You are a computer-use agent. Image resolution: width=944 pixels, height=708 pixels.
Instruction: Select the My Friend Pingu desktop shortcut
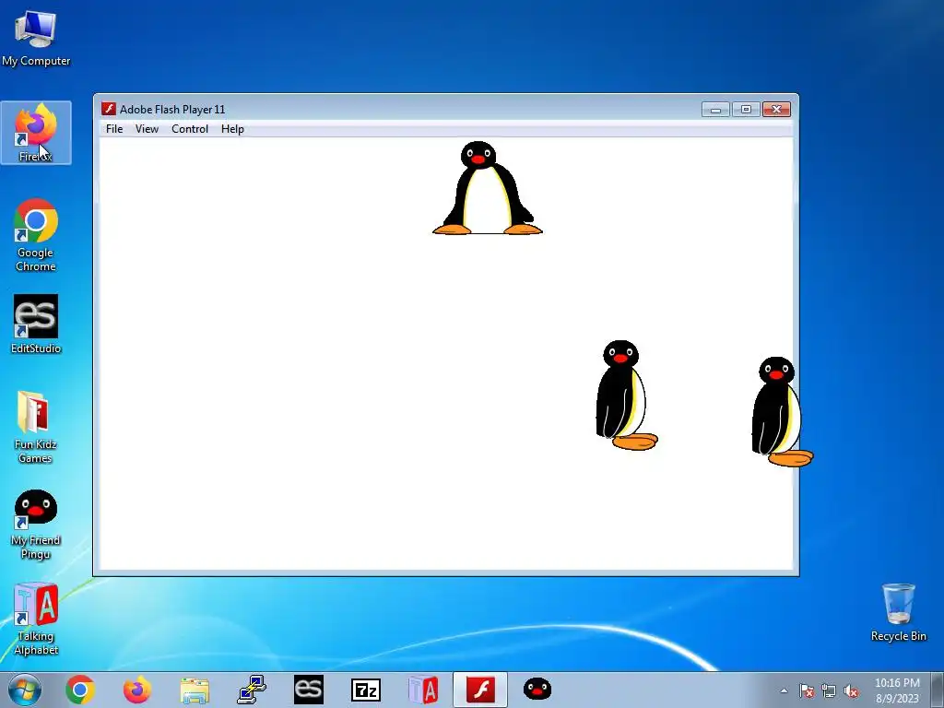click(36, 525)
